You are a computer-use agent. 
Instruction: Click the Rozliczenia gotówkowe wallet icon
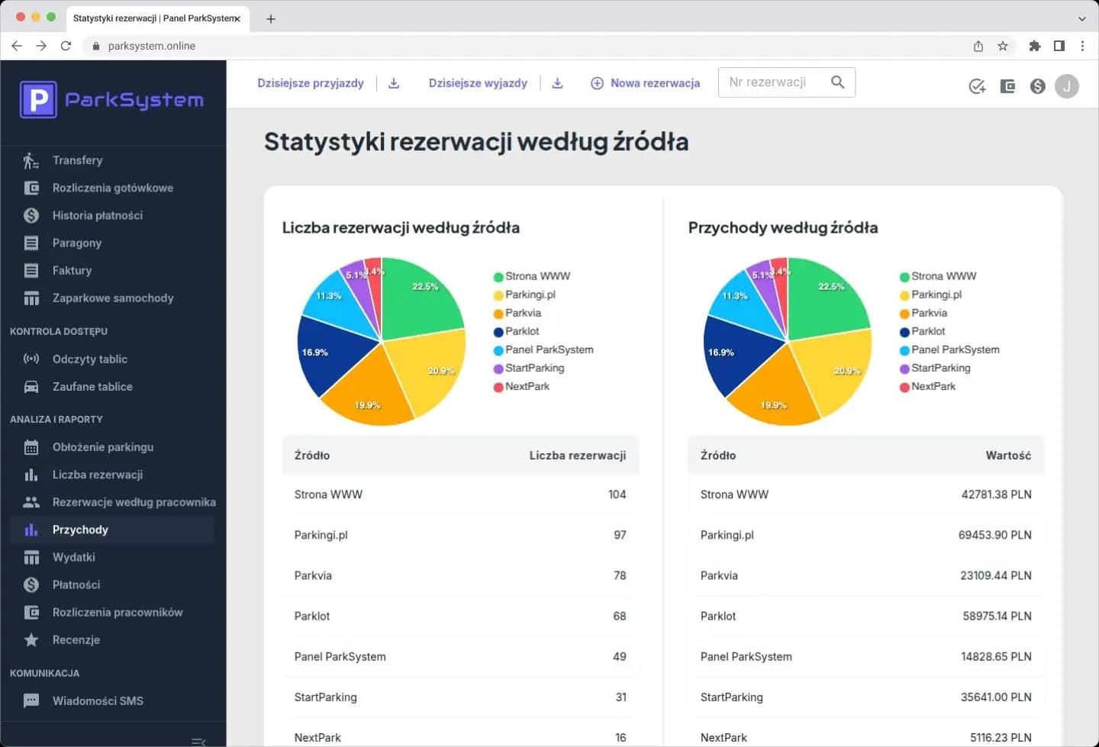coord(31,188)
